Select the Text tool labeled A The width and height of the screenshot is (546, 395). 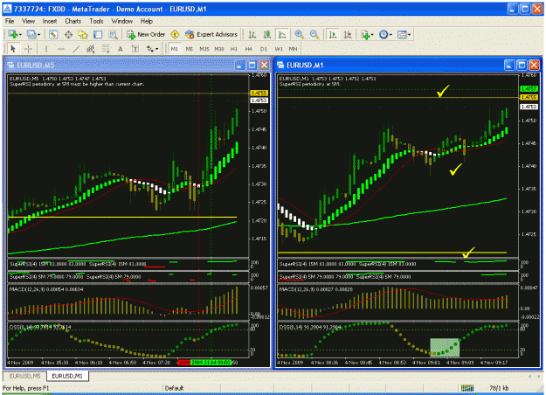tap(121, 49)
